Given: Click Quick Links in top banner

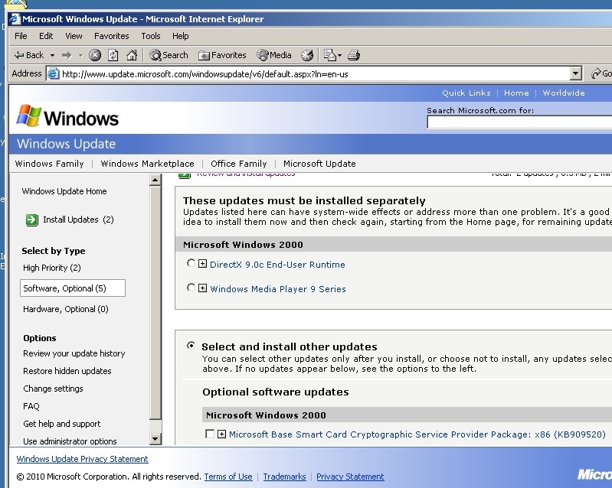Looking at the screenshot, I should click(466, 93).
